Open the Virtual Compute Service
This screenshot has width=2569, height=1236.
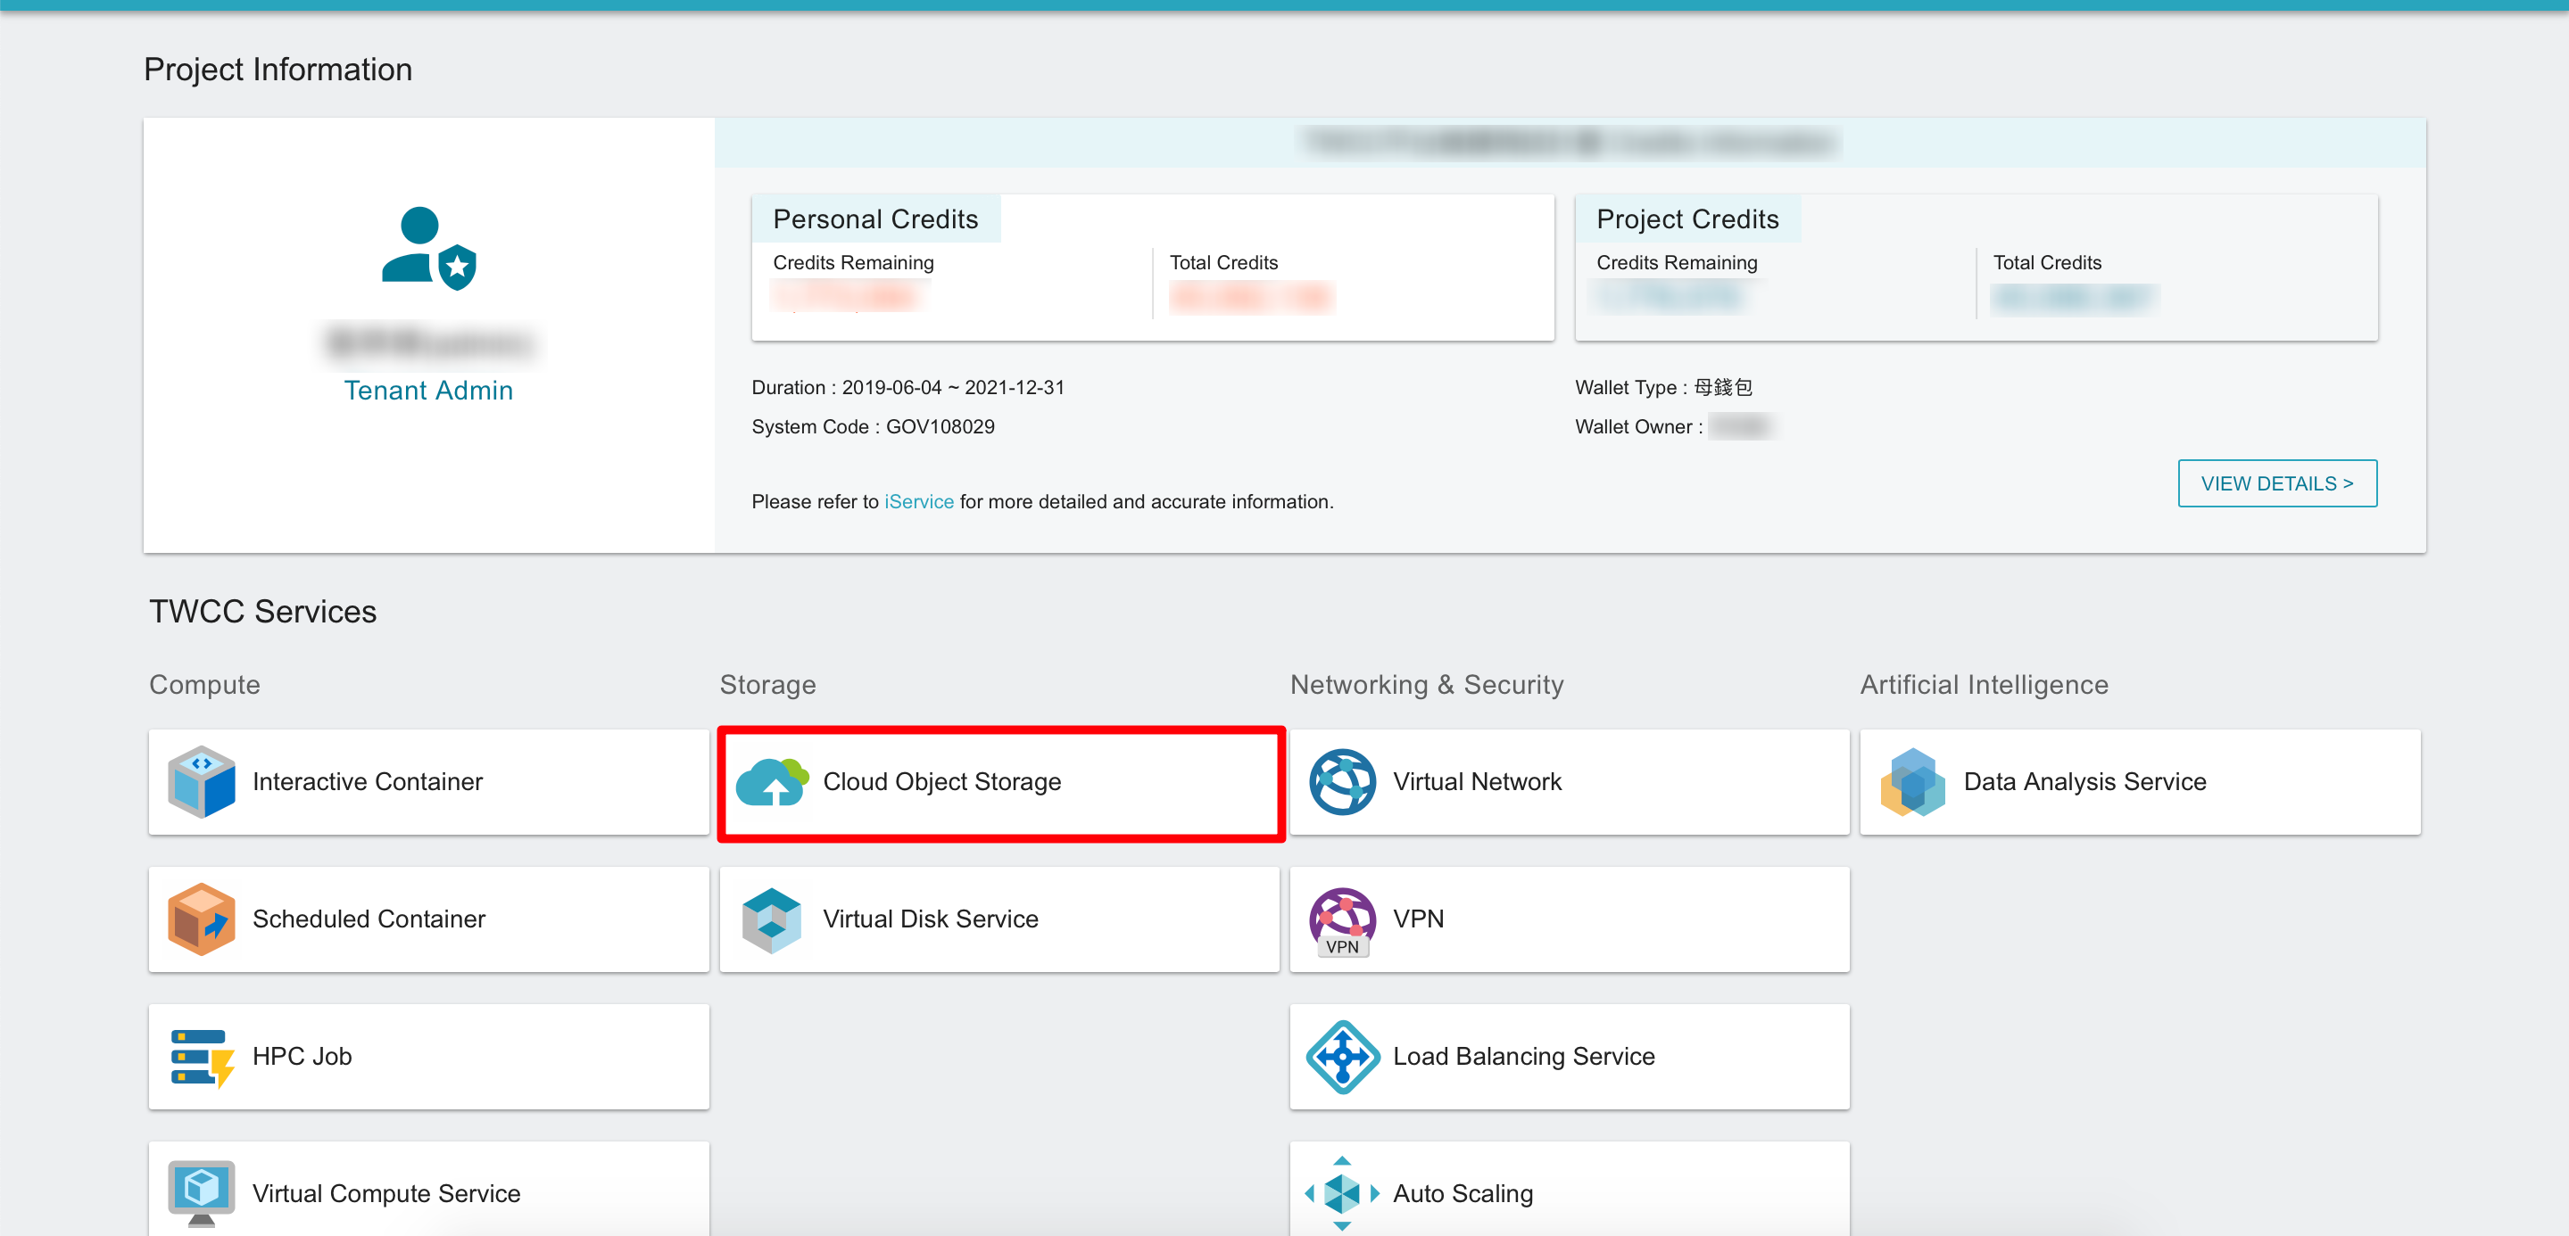point(429,1189)
